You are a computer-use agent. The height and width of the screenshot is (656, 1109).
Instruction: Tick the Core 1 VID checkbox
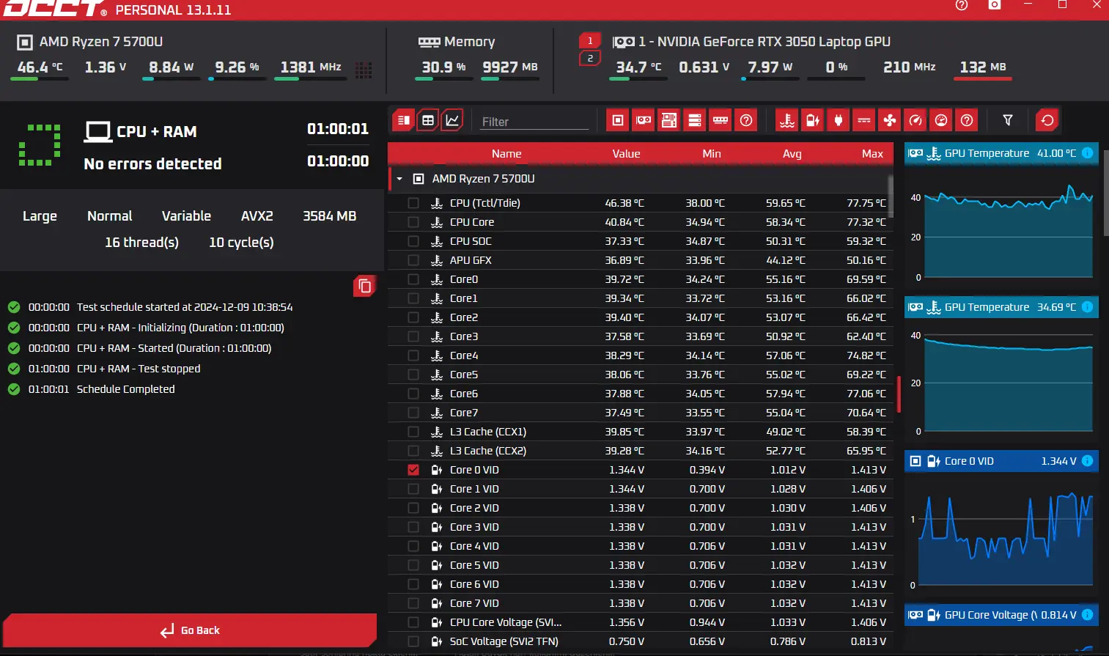413,489
